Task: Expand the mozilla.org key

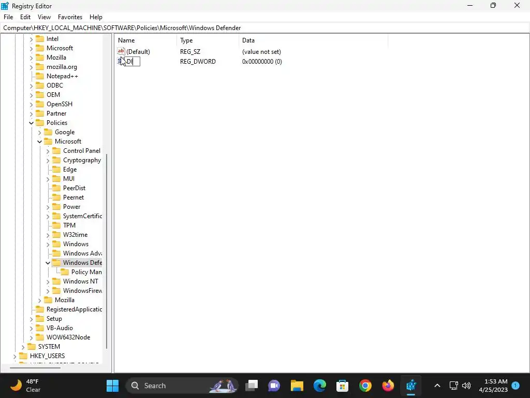Action: (31, 67)
